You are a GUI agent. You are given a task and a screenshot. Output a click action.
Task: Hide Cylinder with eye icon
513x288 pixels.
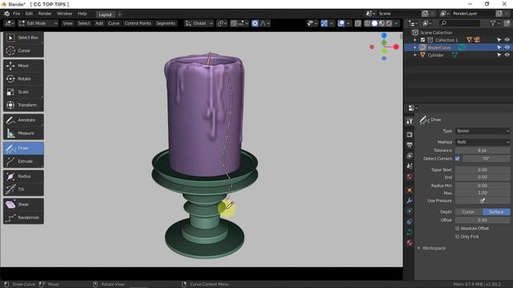coord(507,55)
